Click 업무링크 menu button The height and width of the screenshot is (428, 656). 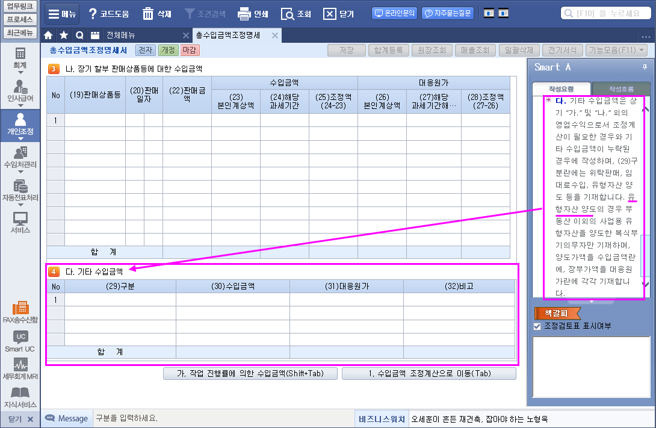(20, 6)
